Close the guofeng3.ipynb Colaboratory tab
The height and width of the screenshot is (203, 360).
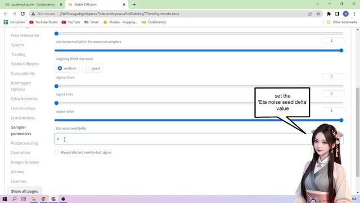tap(61, 5)
